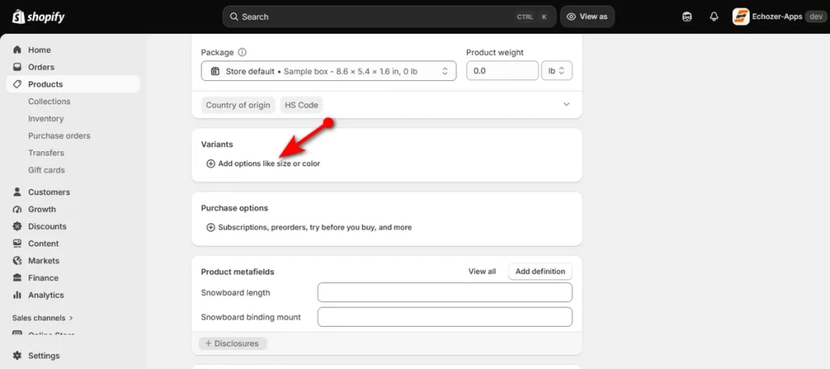The width and height of the screenshot is (830, 369).
Task: Open Collections under Products
Action: click(49, 101)
